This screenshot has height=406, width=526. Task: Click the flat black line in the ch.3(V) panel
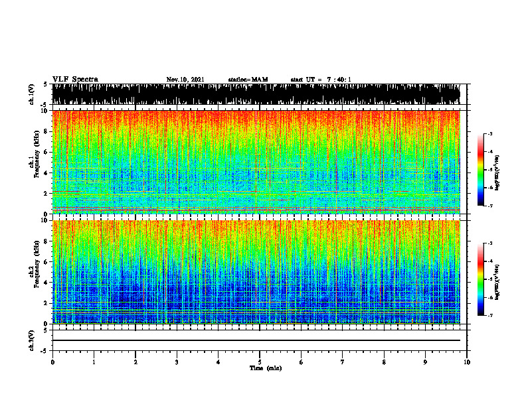click(256, 340)
